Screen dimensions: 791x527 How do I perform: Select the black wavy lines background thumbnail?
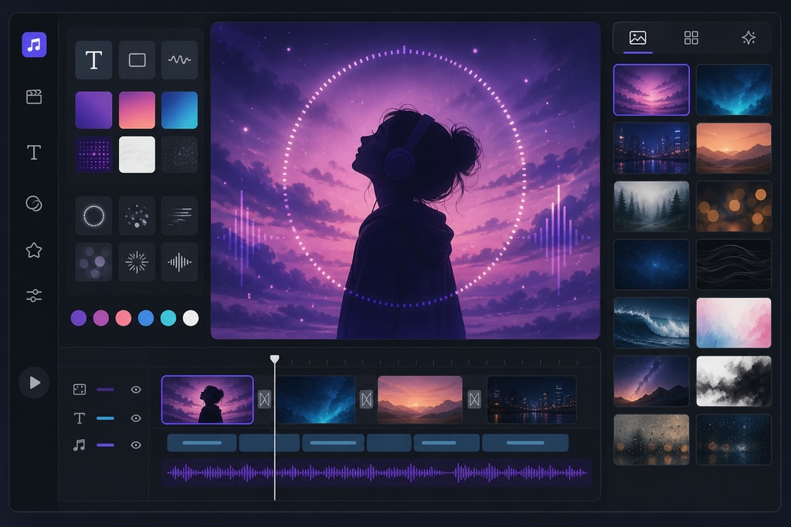point(734,265)
